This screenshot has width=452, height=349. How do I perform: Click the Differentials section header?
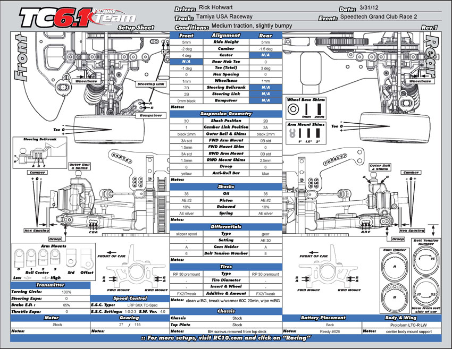tap(225, 227)
